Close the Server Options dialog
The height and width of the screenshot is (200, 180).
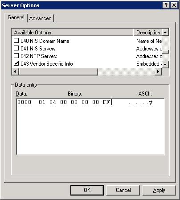coord(174,5)
